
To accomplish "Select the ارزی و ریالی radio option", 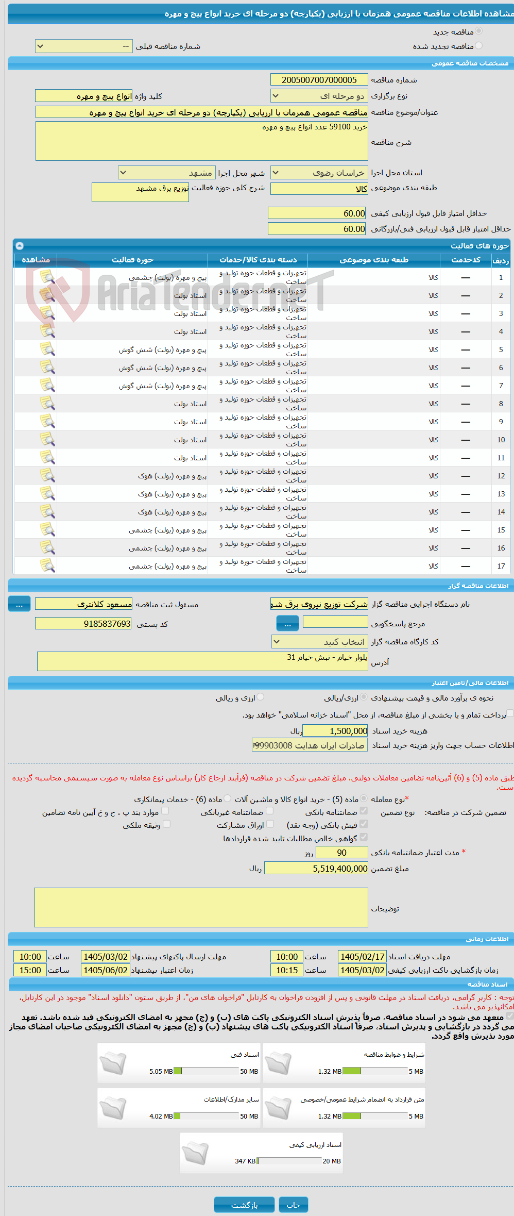I will coord(261,697).
